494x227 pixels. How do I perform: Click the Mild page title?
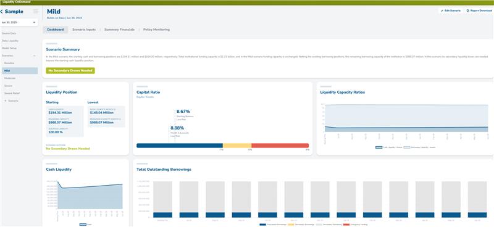(x=54, y=12)
